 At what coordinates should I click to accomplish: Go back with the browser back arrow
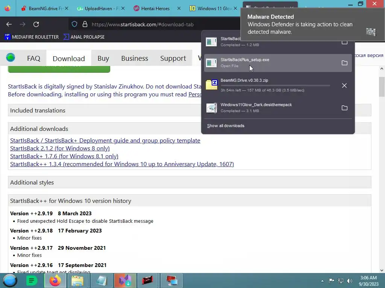click(x=9, y=24)
